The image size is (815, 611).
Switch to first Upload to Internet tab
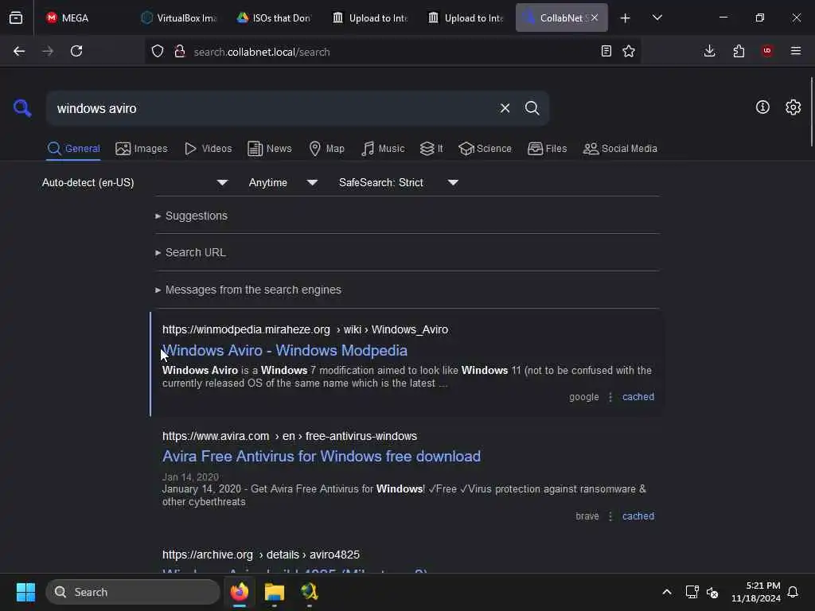click(x=370, y=18)
